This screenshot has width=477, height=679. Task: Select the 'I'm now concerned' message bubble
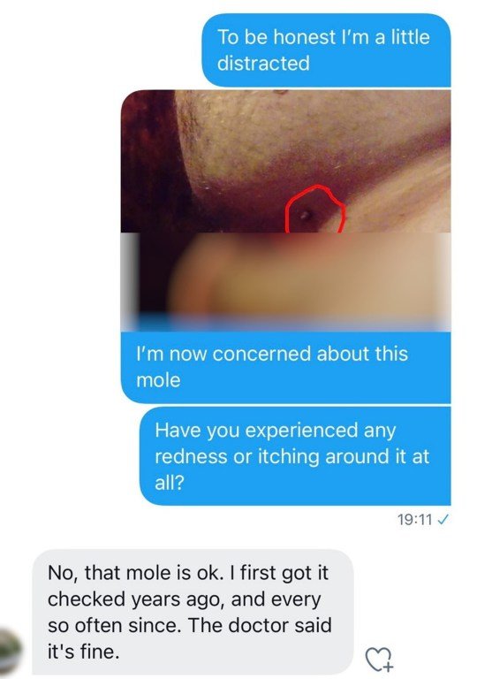click(x=285, y=367)
